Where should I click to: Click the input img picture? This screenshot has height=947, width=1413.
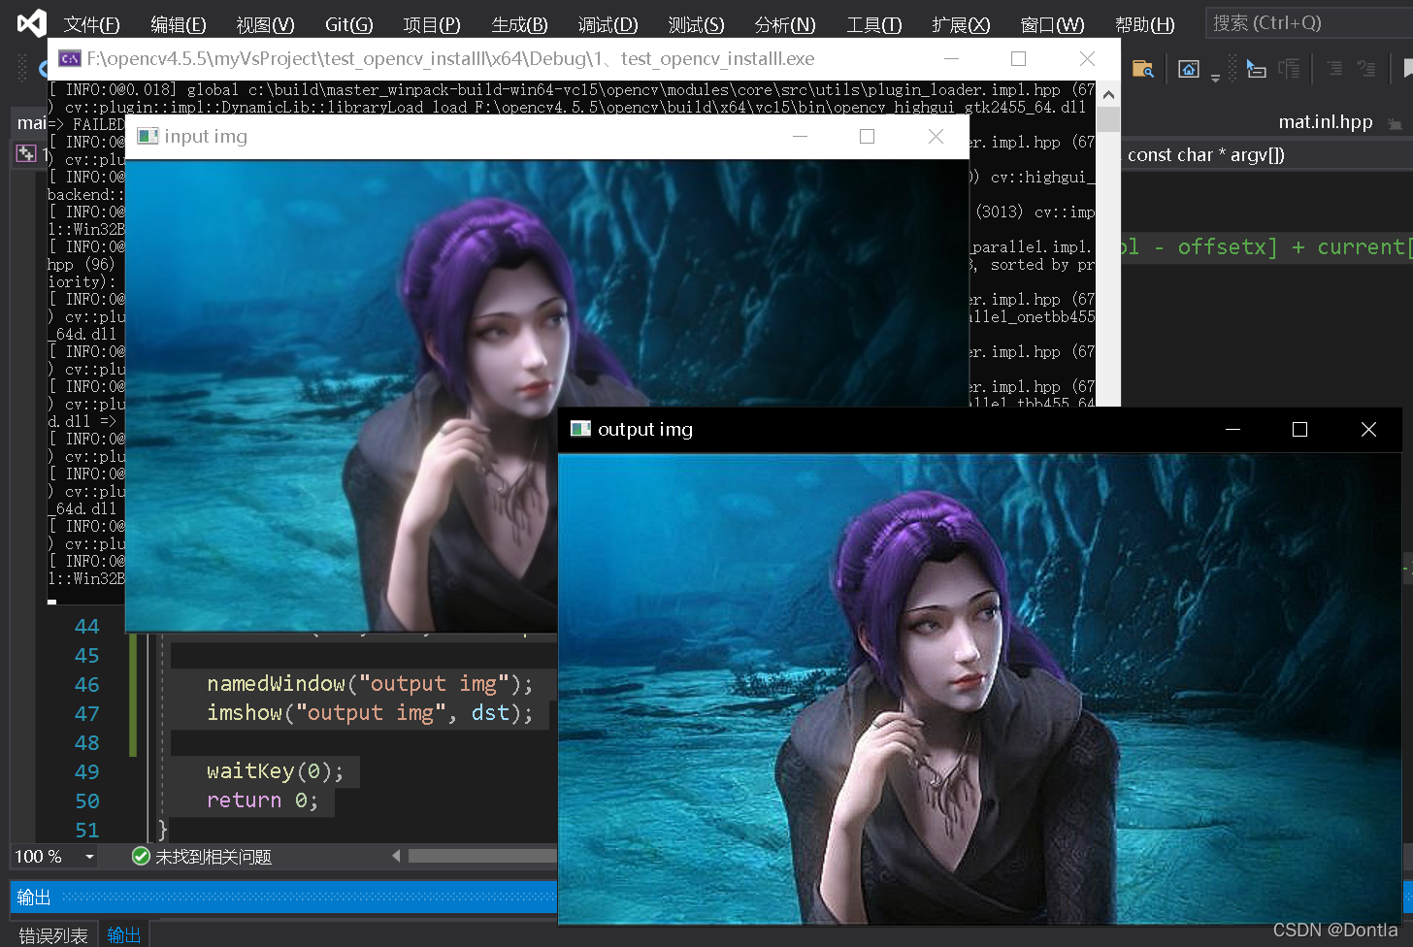click(546, 395)
